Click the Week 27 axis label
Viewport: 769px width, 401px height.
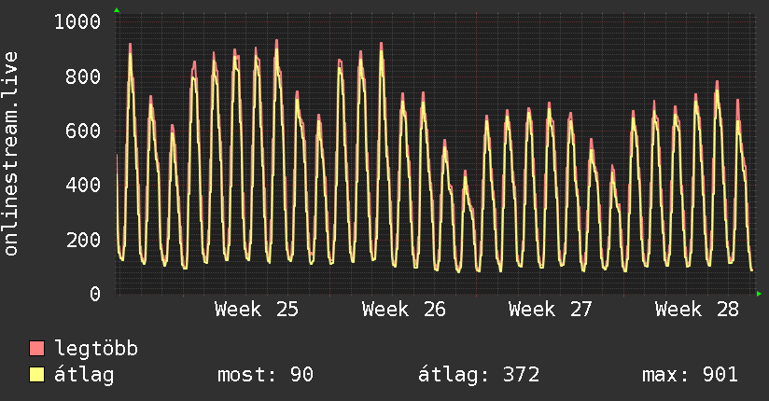click(x=551, y=310)
